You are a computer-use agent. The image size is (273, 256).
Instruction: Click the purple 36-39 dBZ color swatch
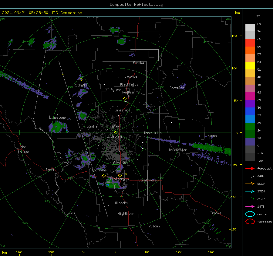point(250,103)
